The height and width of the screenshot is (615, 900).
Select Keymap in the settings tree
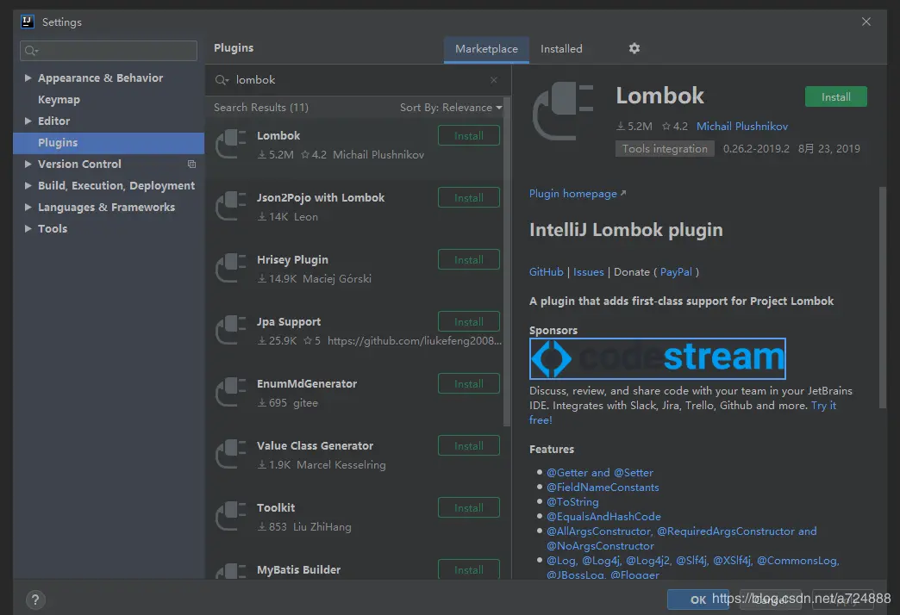(x=59, y=99)
